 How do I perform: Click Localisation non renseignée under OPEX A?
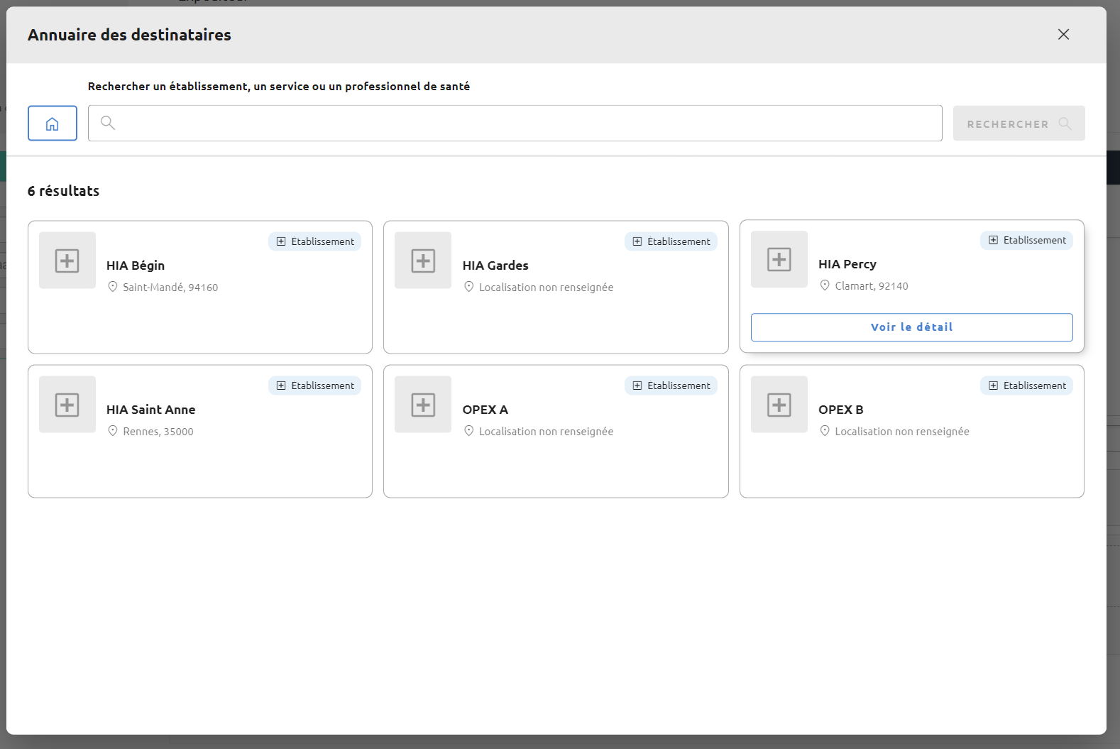tap(547, 432)
